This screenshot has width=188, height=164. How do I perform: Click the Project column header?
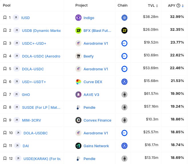(x=81, y=5)
